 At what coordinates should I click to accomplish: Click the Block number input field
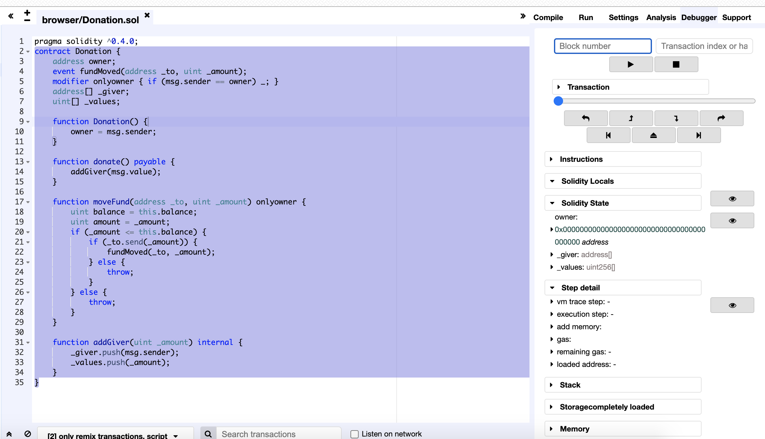pos(602,46)
